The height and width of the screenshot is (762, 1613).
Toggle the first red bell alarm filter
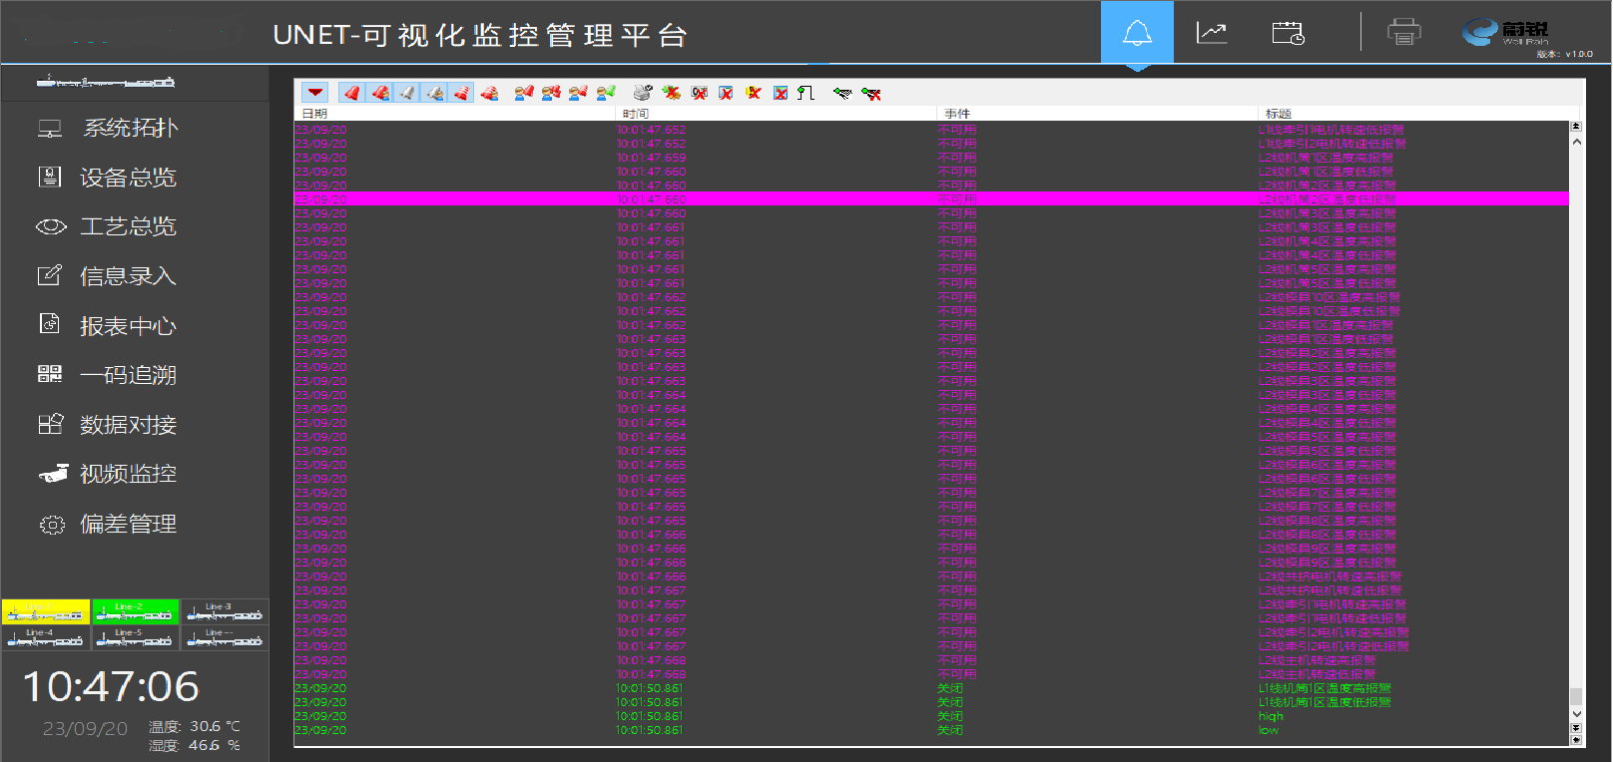tap(352, 93)
